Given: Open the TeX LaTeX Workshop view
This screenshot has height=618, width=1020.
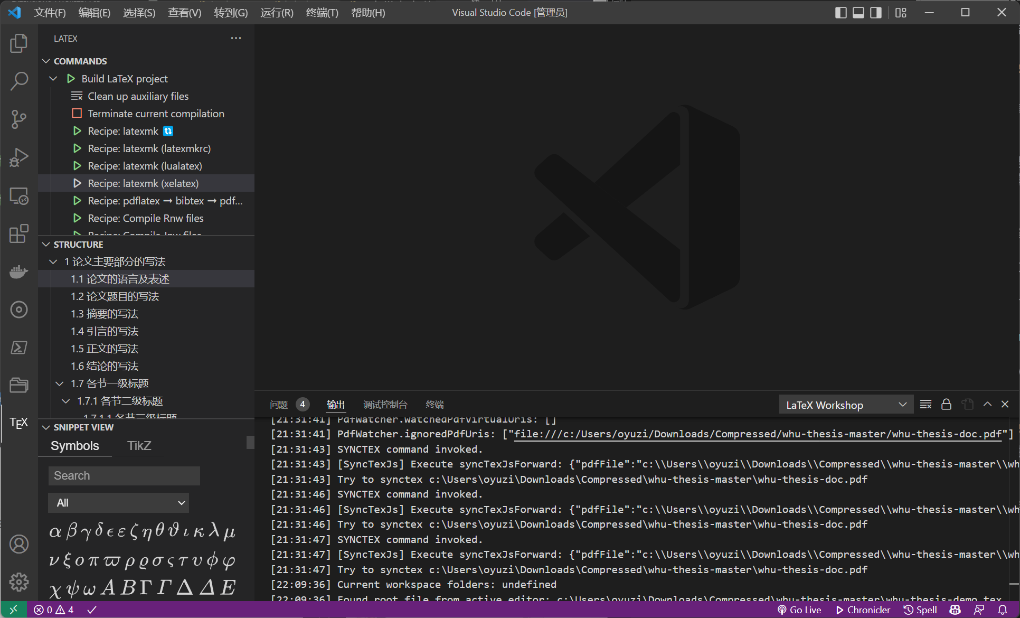Looking at the screenshot, I should (19, 423).
